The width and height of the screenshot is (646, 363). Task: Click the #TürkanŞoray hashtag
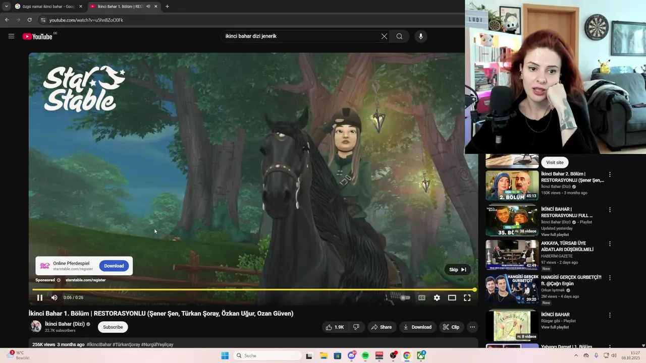tap(126, 345)
